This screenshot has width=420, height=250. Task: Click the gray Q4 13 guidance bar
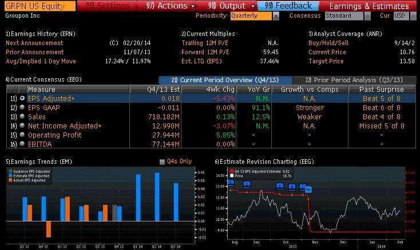pyautogui.click(x=114, y=213)
